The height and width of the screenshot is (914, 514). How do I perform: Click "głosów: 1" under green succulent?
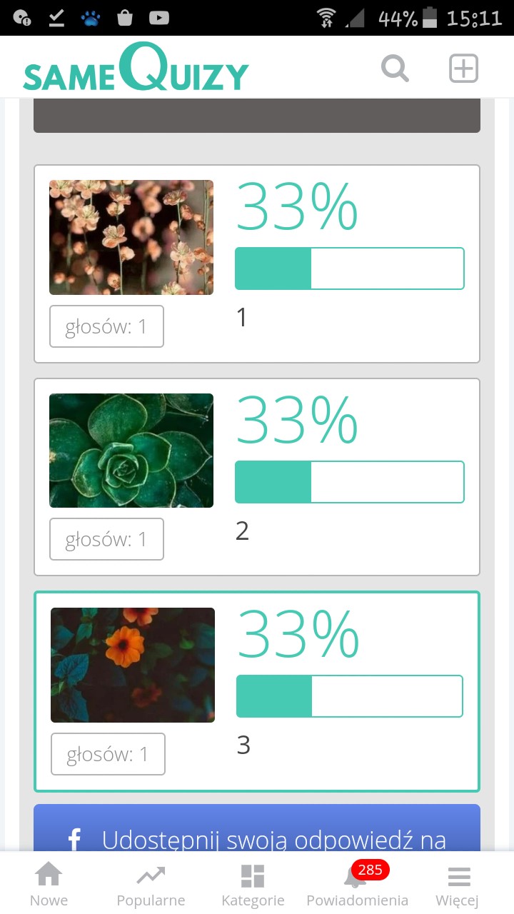click(x=106, y=539)
